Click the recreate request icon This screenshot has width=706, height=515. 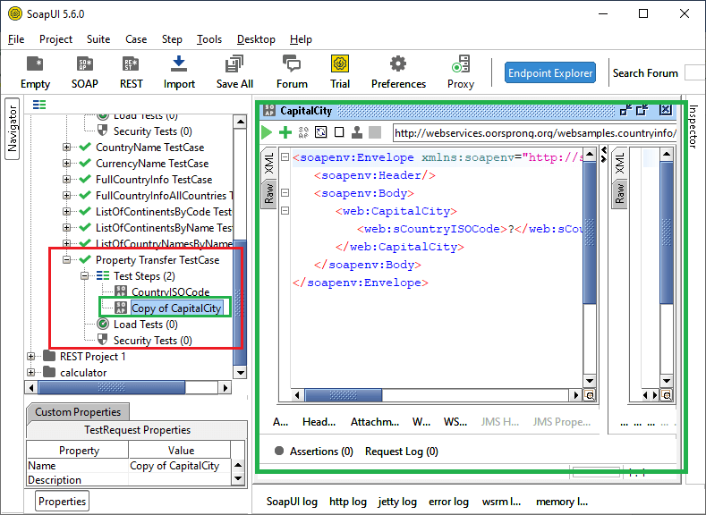321,132
